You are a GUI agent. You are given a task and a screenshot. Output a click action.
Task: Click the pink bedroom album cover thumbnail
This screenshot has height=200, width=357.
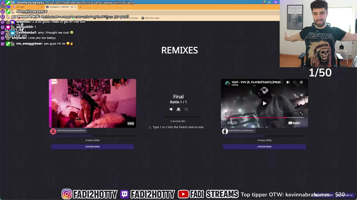(93, 103)
